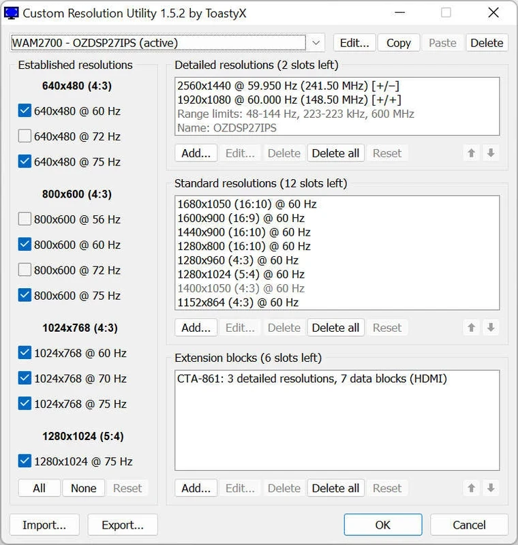
Task: Enable 800x600 @ 56 Hz checkbox
Action: click(x=25, y=219)
